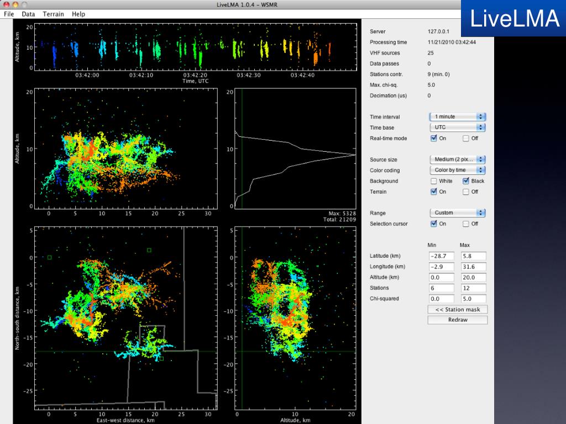Edit Stations maximum field
The width and height of the screenshot is (566, 424).
(474, 288)
